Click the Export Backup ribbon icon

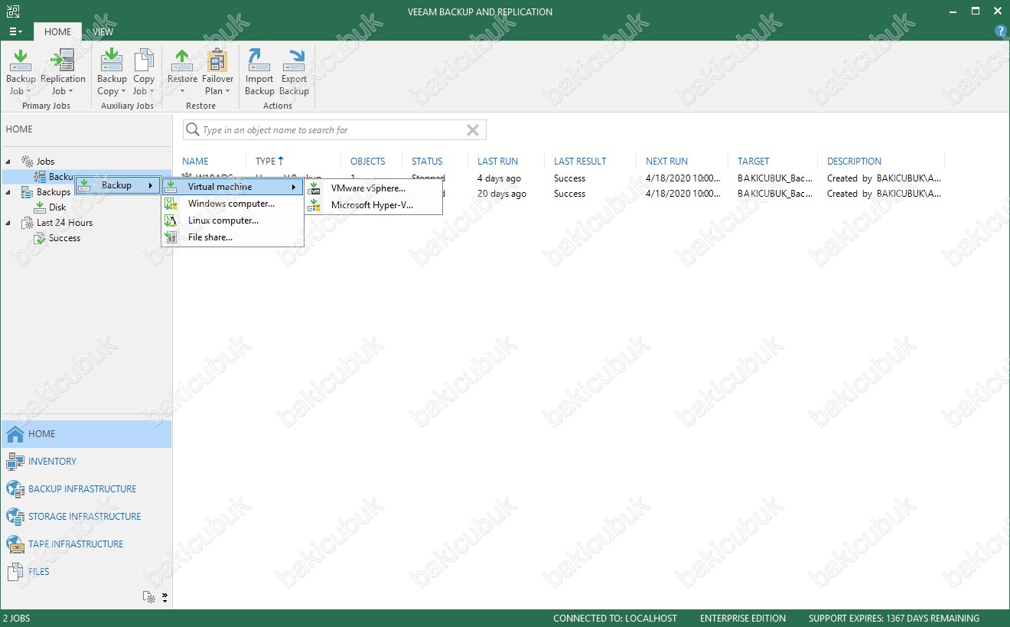click(294, 60)
